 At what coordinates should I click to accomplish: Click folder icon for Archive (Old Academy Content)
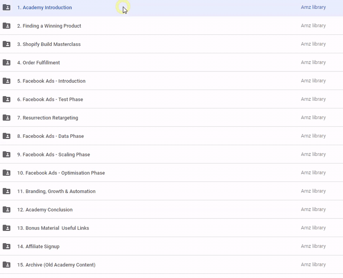[7, 265]
